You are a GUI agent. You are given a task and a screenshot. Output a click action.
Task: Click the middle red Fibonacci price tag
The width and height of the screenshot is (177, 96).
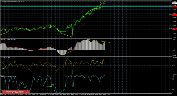[175, 15]
